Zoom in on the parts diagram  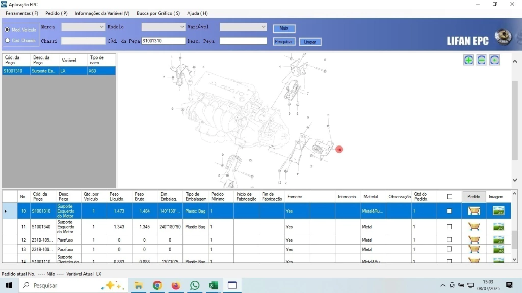click(468, 60)
